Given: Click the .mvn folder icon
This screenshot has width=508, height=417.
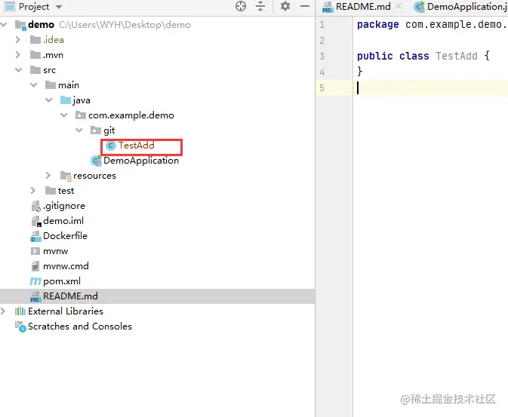Looking at the screenshot, I should click(35, 55).
